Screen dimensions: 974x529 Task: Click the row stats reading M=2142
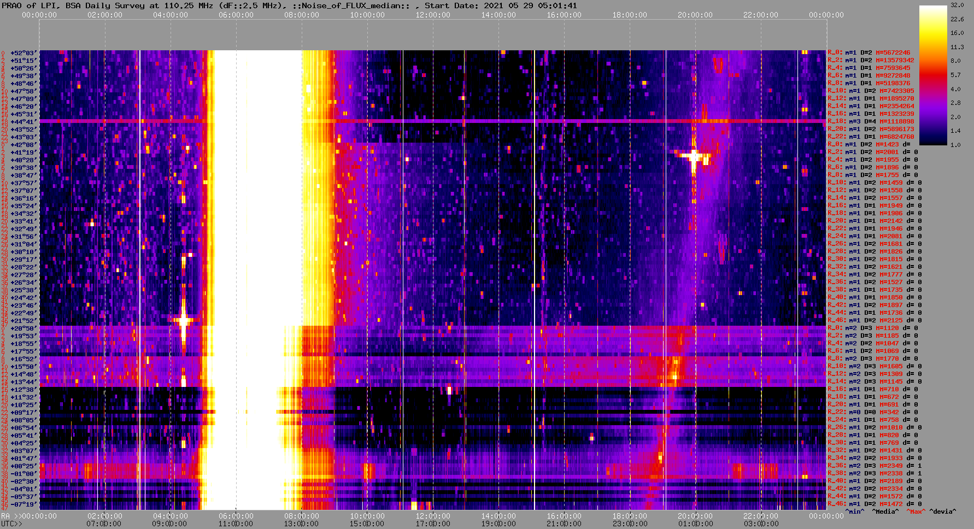click(x=875, y=221)
